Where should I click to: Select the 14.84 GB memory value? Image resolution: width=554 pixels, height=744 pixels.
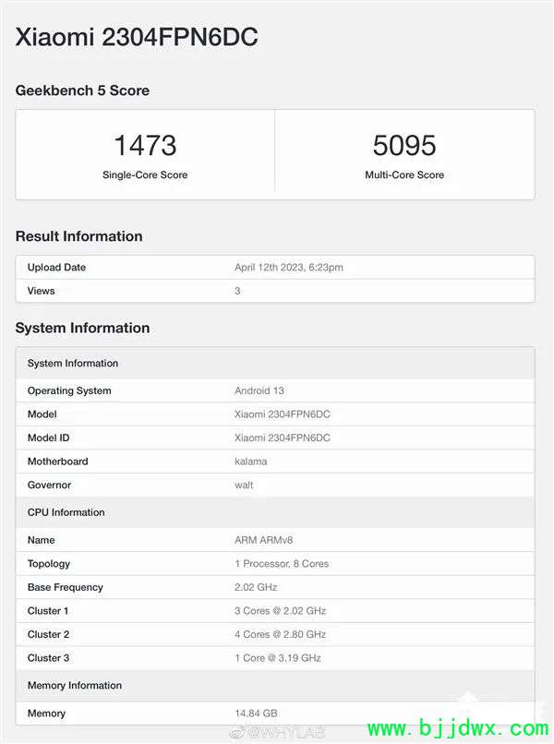(256, 714)
